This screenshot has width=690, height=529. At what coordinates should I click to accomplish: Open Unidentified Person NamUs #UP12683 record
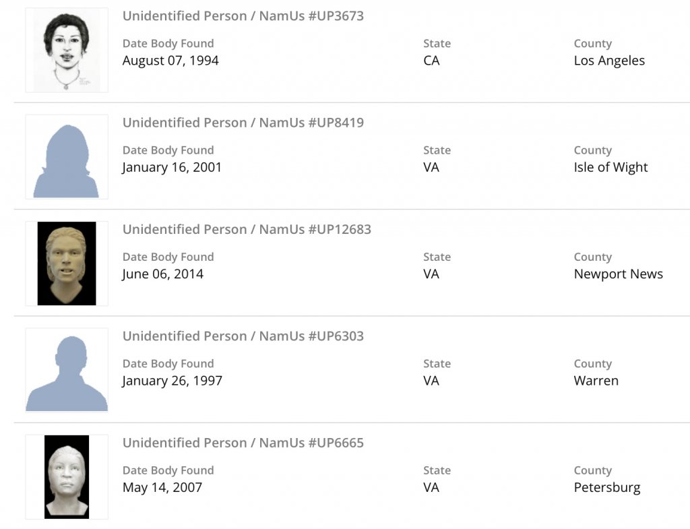point(247,229)
